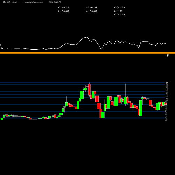Viewport: 175px width, 175px height.
Task: Click the 'BSE 531690' symbol text
Action: 55,2
